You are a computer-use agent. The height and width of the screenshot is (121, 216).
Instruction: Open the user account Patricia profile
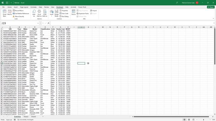[x=190, y=3]
